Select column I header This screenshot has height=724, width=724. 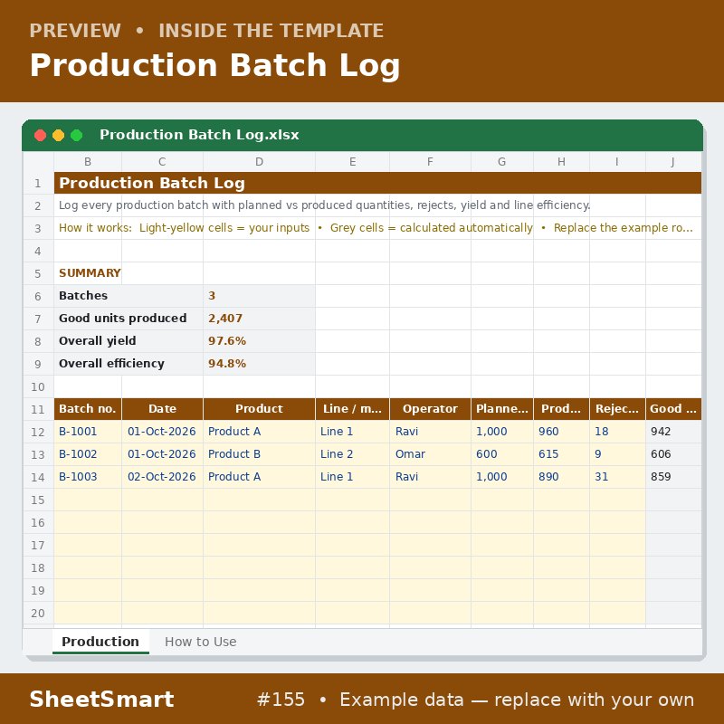click(x=617, y=162)
